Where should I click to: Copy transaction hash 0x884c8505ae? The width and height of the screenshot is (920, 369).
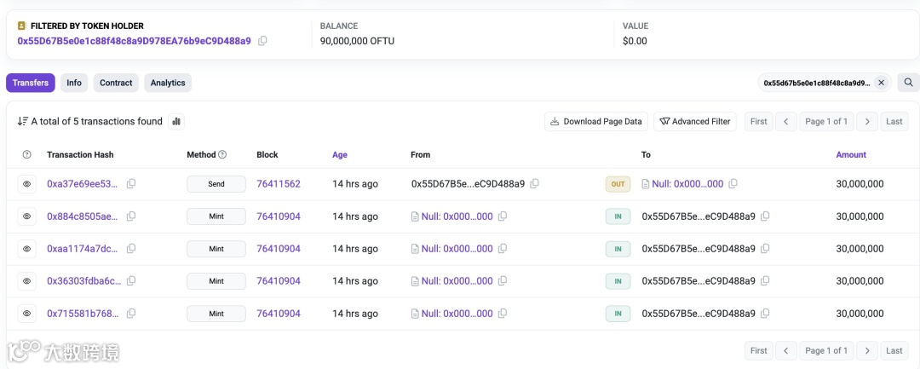tap(131, 216)
